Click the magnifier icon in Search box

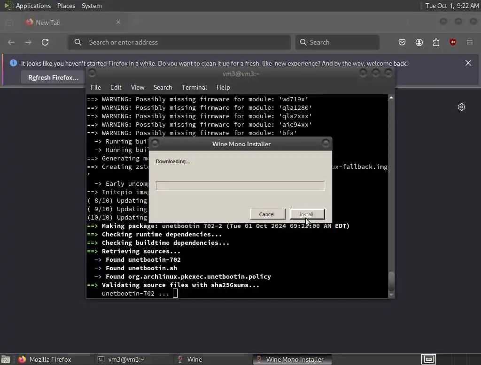tap(303, 42)
